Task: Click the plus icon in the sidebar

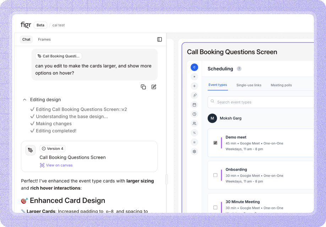Action: pyautogui.click(x=194, y=86)
